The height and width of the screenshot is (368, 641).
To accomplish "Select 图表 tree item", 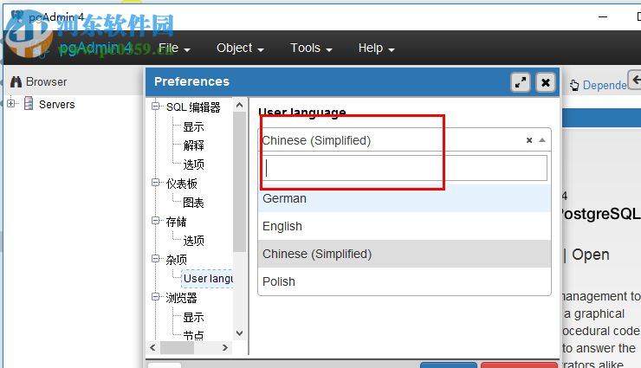I will click(193, 203).
